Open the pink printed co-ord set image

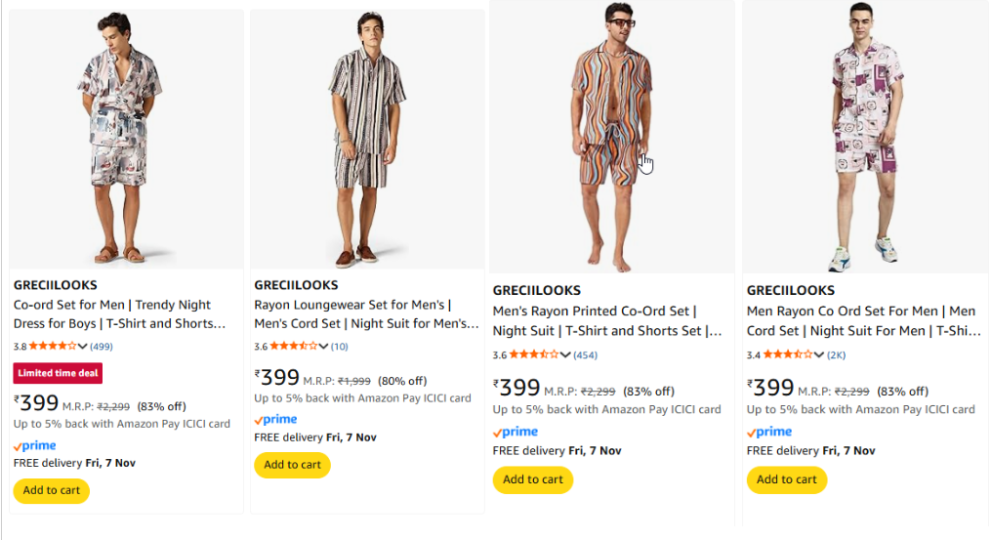[865, 137]
